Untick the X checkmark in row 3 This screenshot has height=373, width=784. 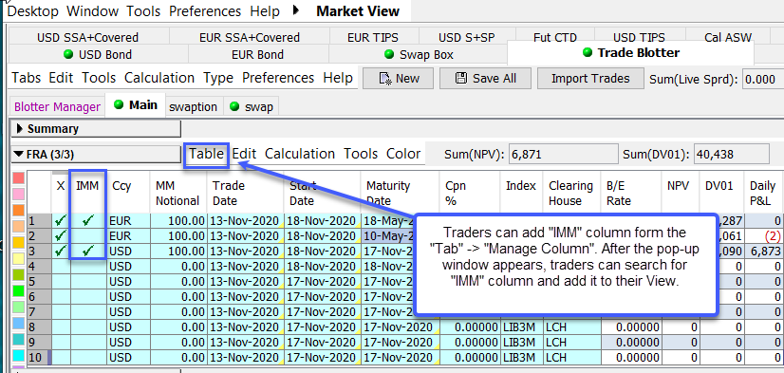(61, 250)
